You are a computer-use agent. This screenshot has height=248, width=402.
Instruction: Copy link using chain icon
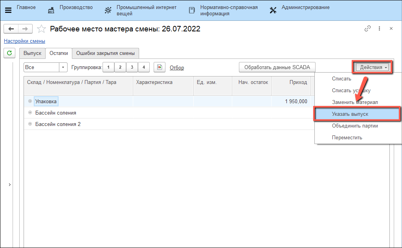[x=368, y=29]
